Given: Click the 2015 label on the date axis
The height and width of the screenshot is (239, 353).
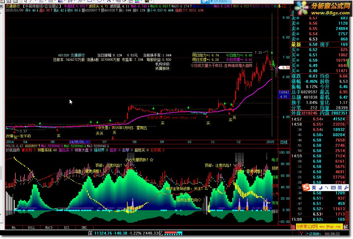Looking at the screenshot, I should [x=270, y=142].
